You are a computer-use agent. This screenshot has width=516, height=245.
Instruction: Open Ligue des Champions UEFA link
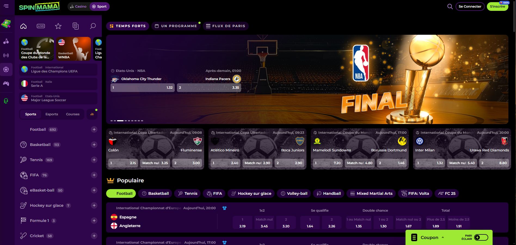pos(58,69)
